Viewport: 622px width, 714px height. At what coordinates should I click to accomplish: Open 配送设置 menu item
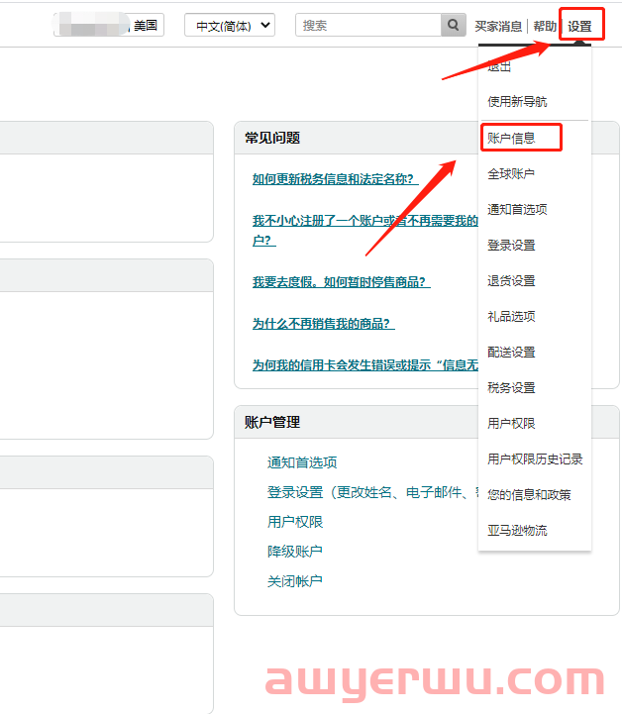click(x=511, y=353)
